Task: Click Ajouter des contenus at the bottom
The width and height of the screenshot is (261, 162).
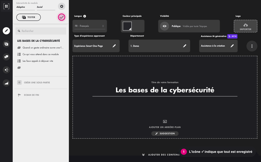Action: pyautogui.click(x=164, y=155)
